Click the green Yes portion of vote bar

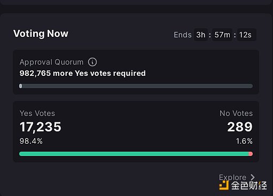pyautogui.click(x=134, y=154)
